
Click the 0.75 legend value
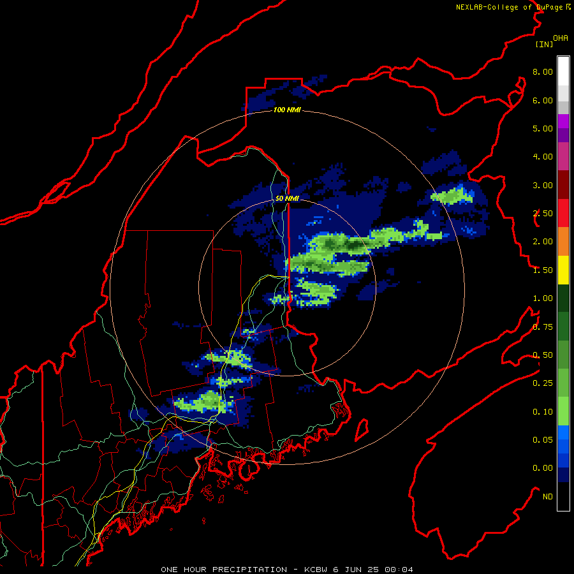(543, 327)
